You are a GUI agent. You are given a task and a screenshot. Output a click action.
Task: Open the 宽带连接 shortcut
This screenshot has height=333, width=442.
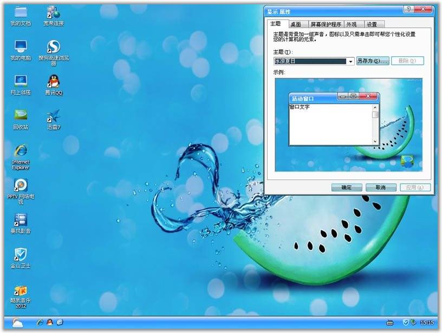pos(54,16)
